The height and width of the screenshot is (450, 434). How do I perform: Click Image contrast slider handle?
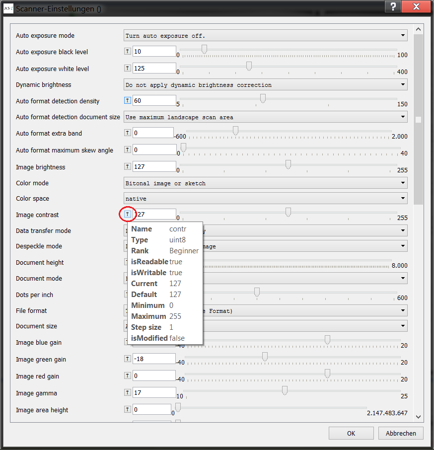tap(289, 212)
